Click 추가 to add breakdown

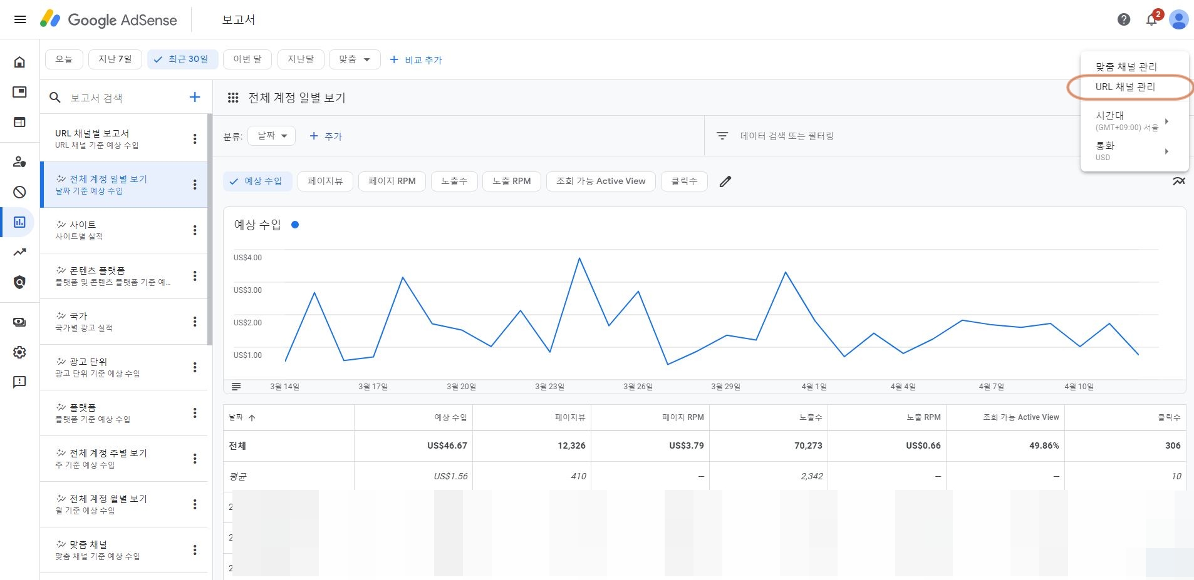tap(326, 136)
